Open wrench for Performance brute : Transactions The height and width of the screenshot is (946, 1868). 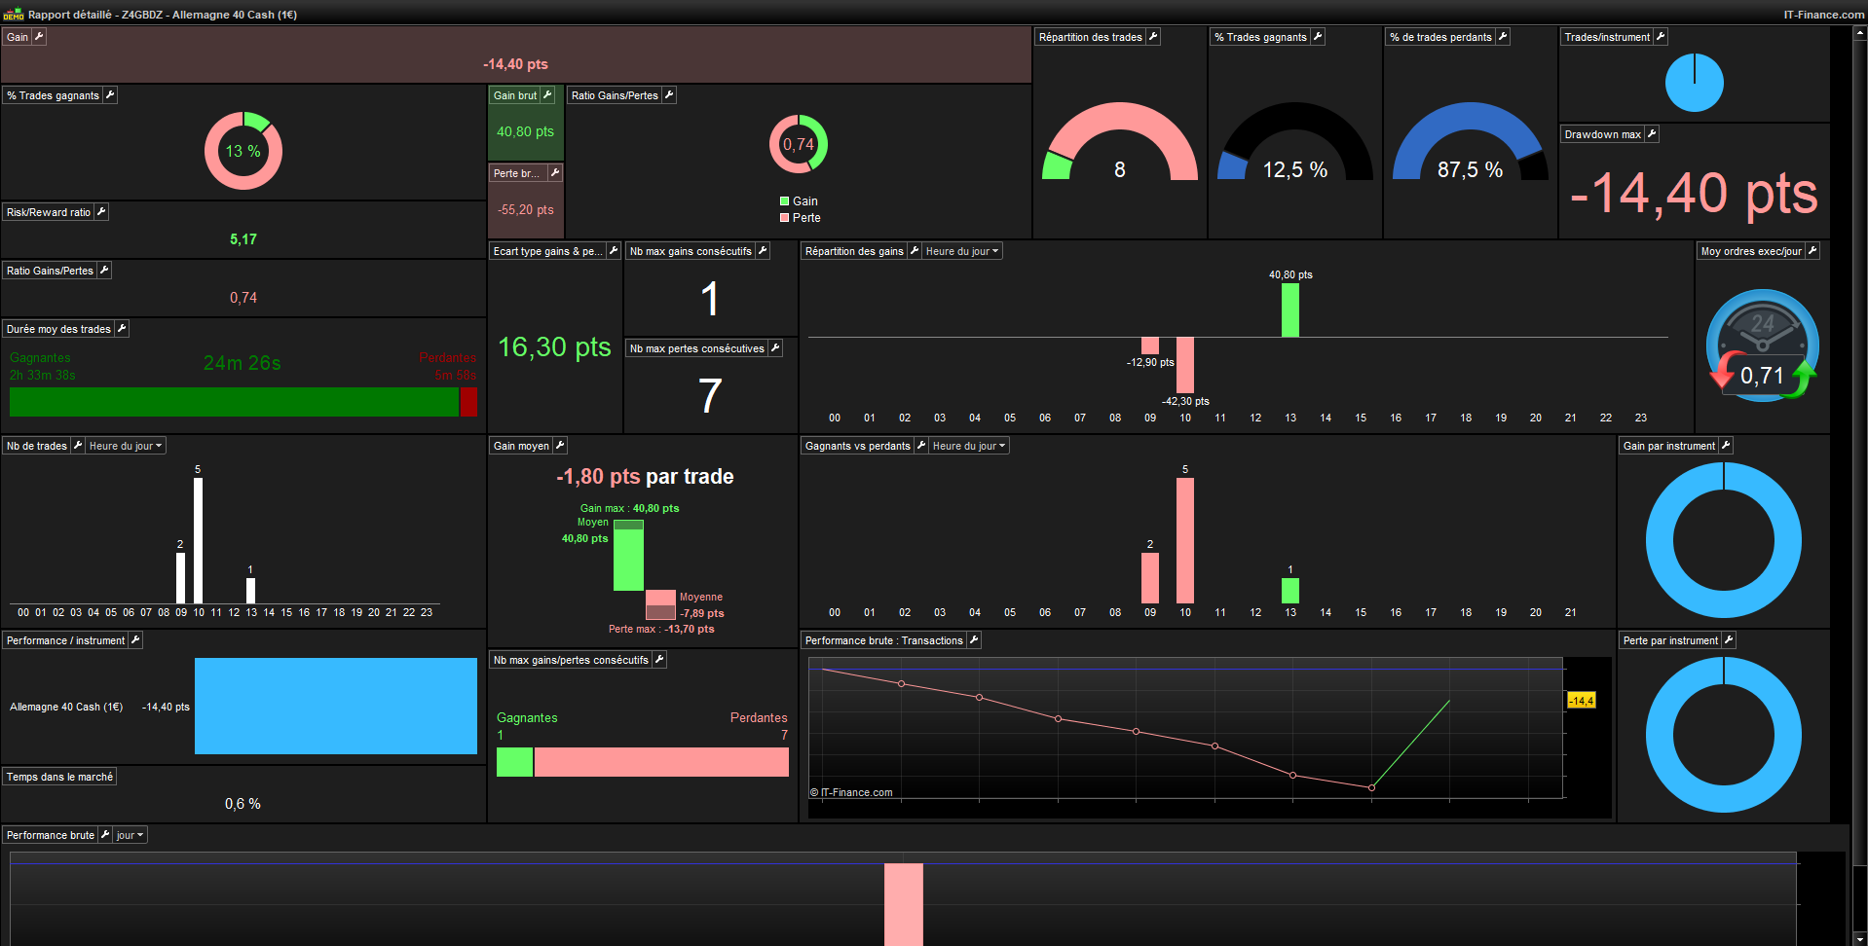974,640
